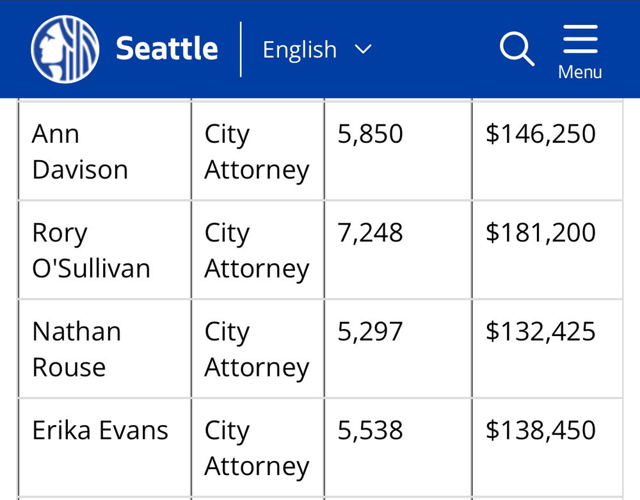Click the $132,425 amount cell
The width and height of the screenshot is (640, 500).
click(547, 349)
